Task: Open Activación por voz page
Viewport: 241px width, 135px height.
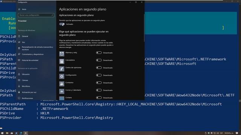Action: pos(27,92)
